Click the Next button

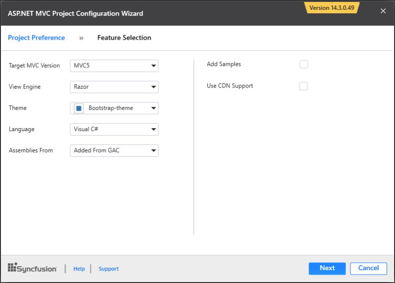pos(327,268)
